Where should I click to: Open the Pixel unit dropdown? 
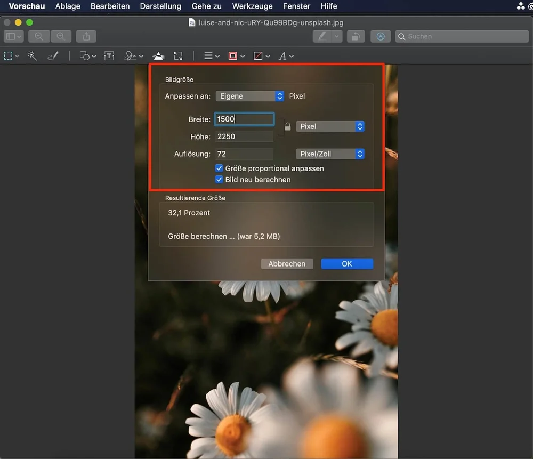coord(330,126)
